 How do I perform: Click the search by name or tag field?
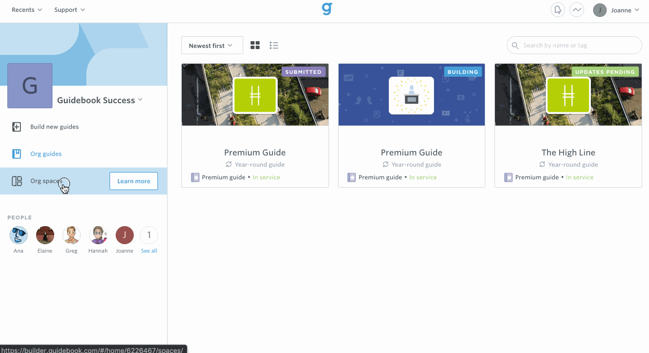click(574, 45)
